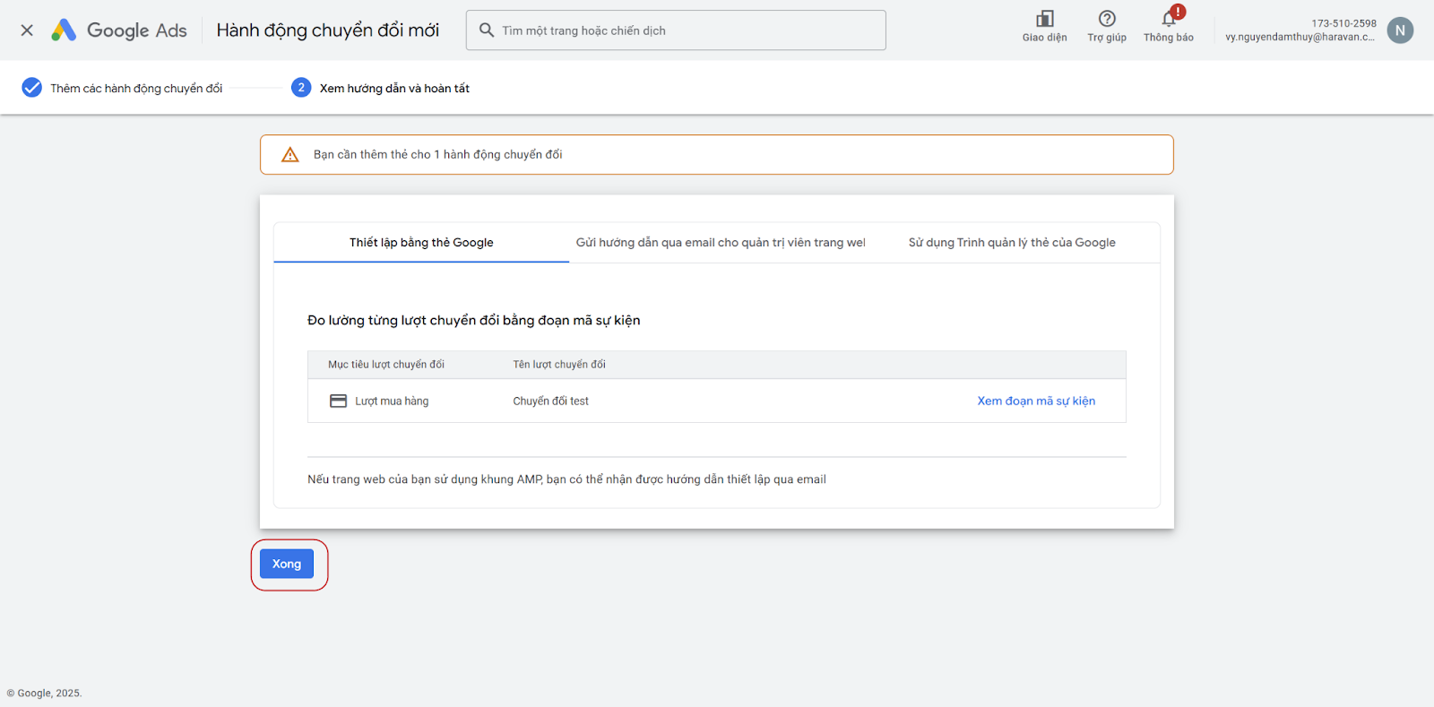Screen dimensions: 1434x707
Task: Click the Tên lượt chuyển đổi column header
Action: (x=559, y=365)
